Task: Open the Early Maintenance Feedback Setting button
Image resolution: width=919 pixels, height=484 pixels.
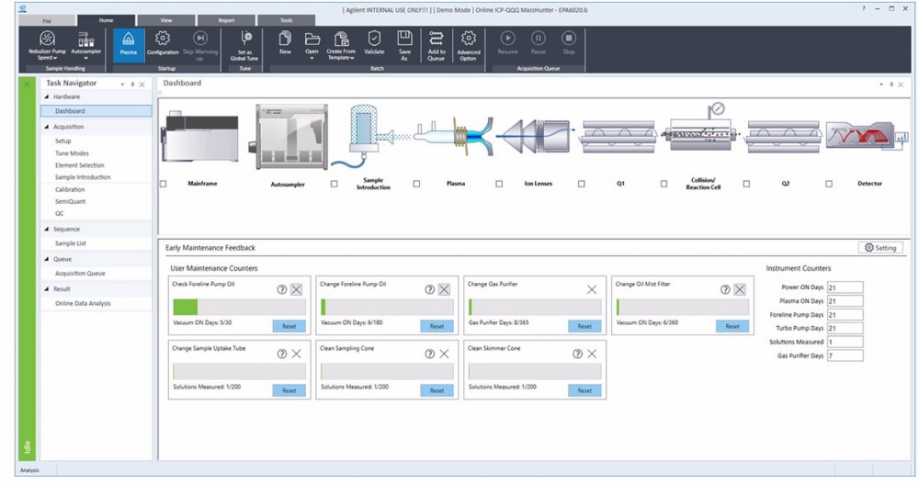Action: [881, 248]
